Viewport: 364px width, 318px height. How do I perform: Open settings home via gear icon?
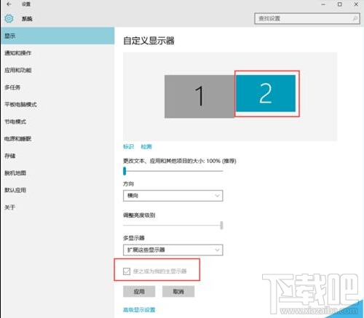(9, 18)
